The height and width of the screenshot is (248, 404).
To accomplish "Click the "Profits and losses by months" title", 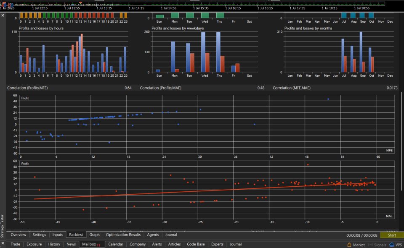I will click(308, 28).
